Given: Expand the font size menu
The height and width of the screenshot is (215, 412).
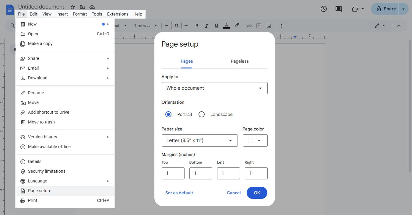Looking at the screenshot, I should tap(176, 26).
